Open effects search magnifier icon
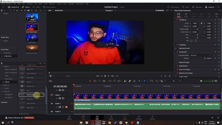 [x=40, y=63]
